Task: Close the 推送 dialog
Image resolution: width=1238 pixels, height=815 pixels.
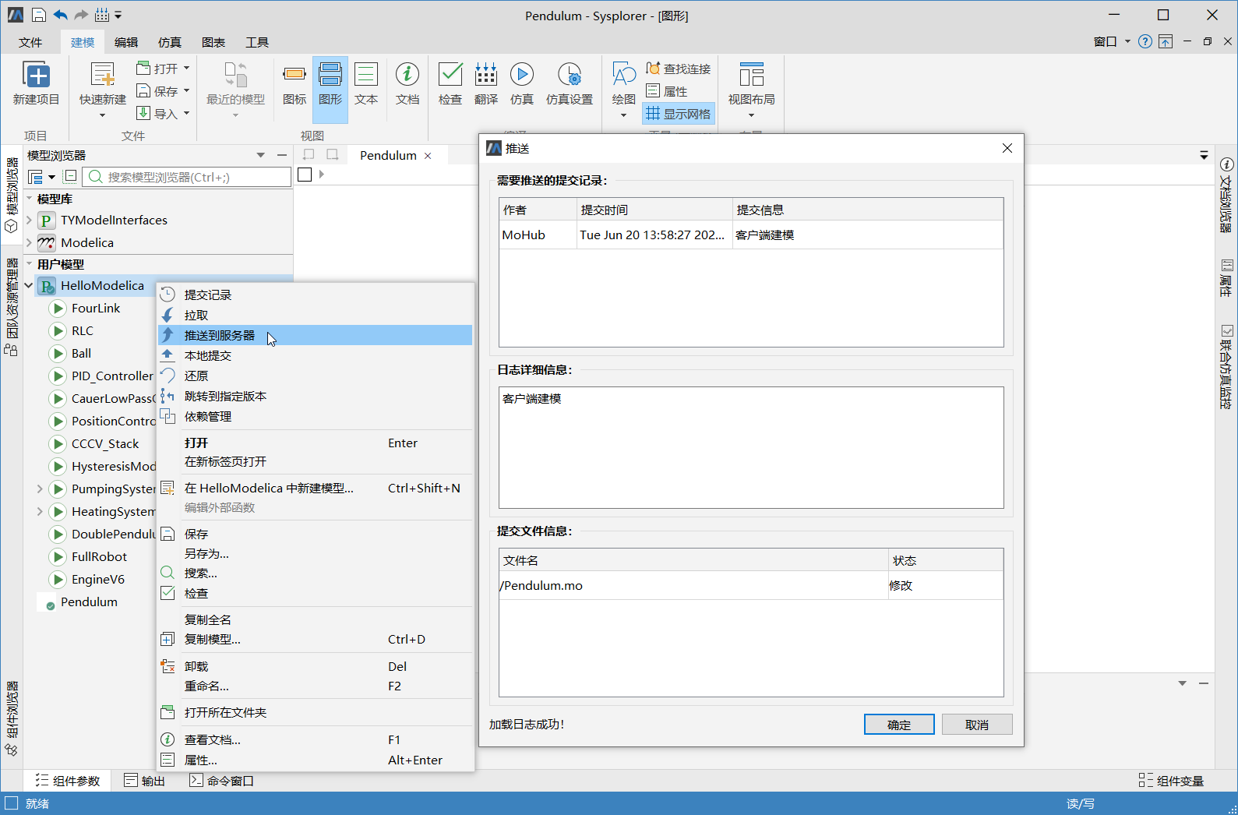Action: click(1007, 148)
